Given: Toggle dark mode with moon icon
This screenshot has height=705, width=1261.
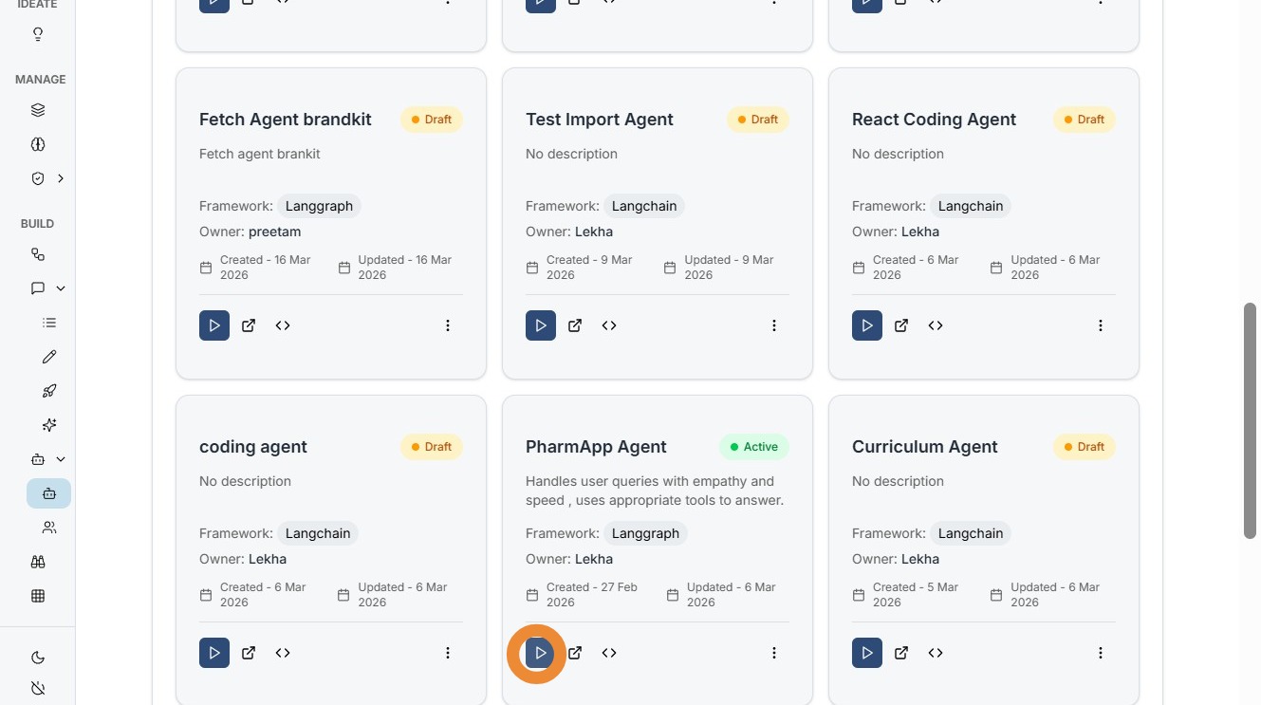Looking at the screenshot, I should coord(38,658).
